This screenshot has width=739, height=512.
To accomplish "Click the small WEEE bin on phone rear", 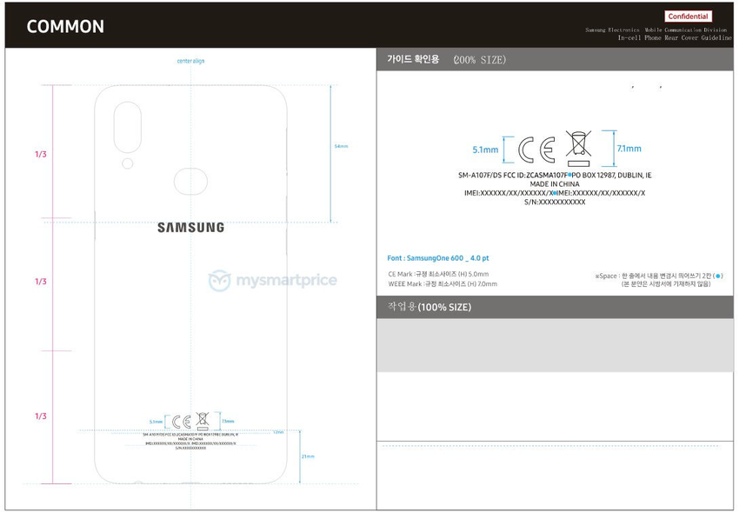I will (x=203, y=421).
